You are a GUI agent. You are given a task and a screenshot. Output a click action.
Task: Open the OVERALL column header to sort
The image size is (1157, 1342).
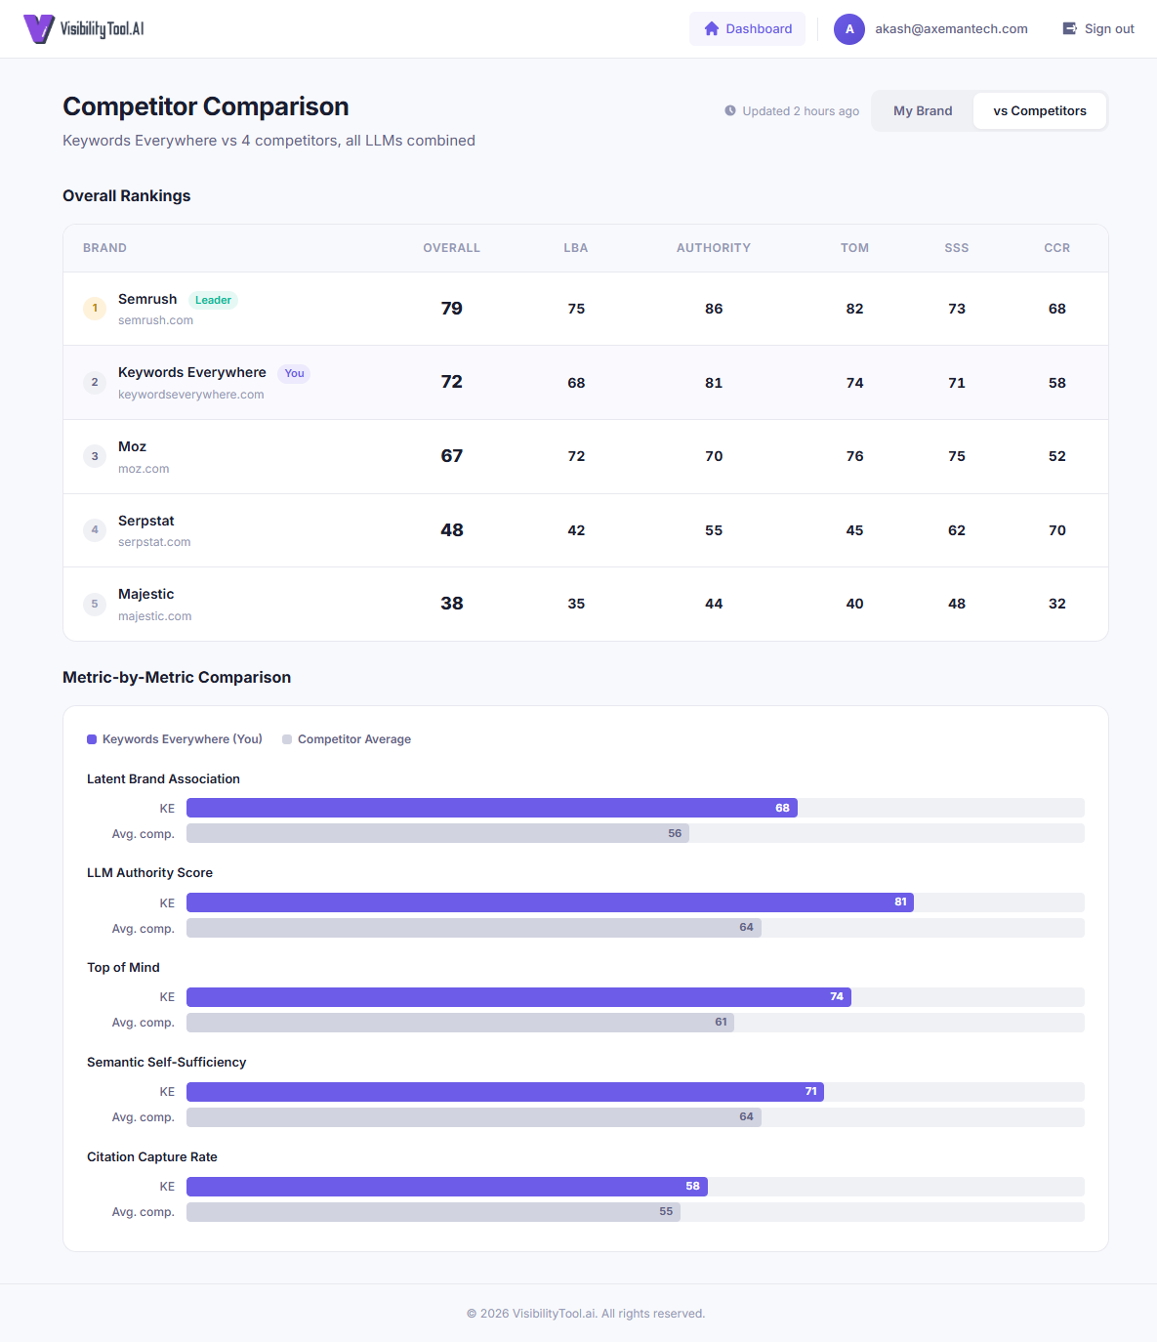(x=451, y=247)
